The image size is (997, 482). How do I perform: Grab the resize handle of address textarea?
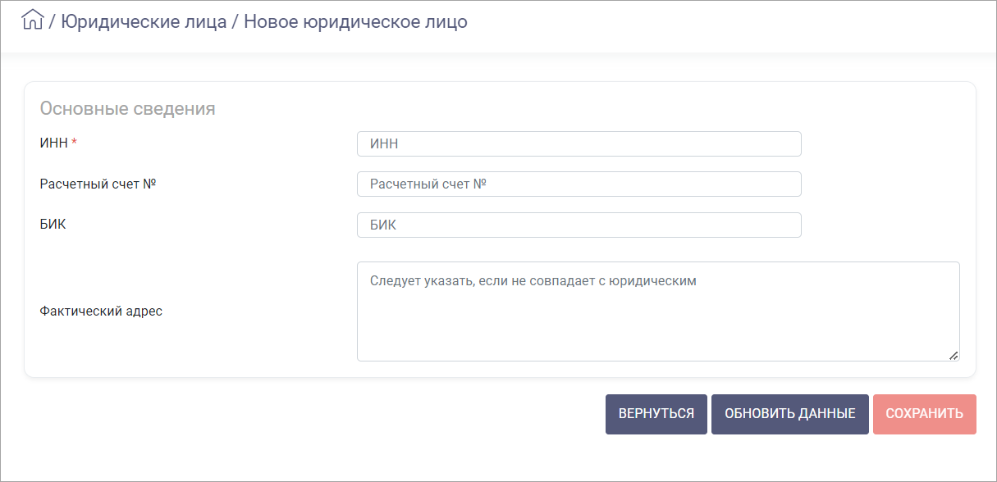(954, 356)
